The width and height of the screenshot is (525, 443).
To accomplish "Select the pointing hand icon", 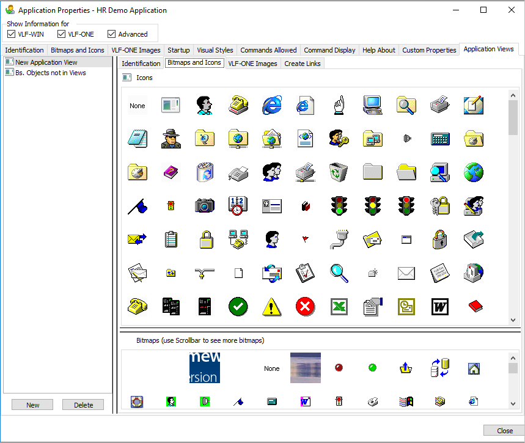I will point(339,106).
